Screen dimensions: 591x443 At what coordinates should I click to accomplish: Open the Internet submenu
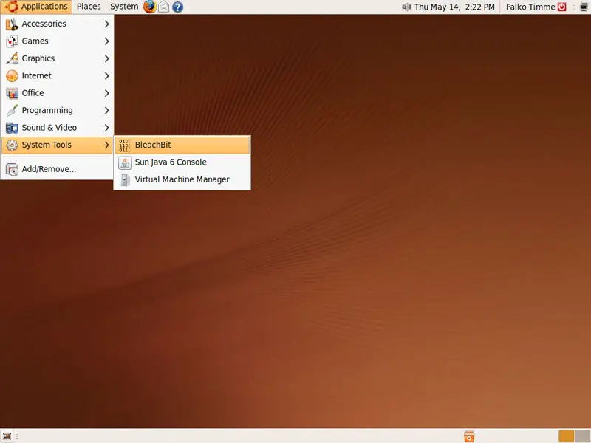point(58,76)
